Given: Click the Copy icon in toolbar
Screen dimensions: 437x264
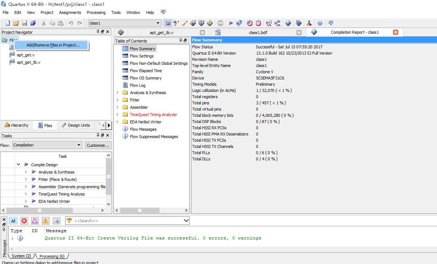Looking at the screenshot, I should [x=52, y=23].
